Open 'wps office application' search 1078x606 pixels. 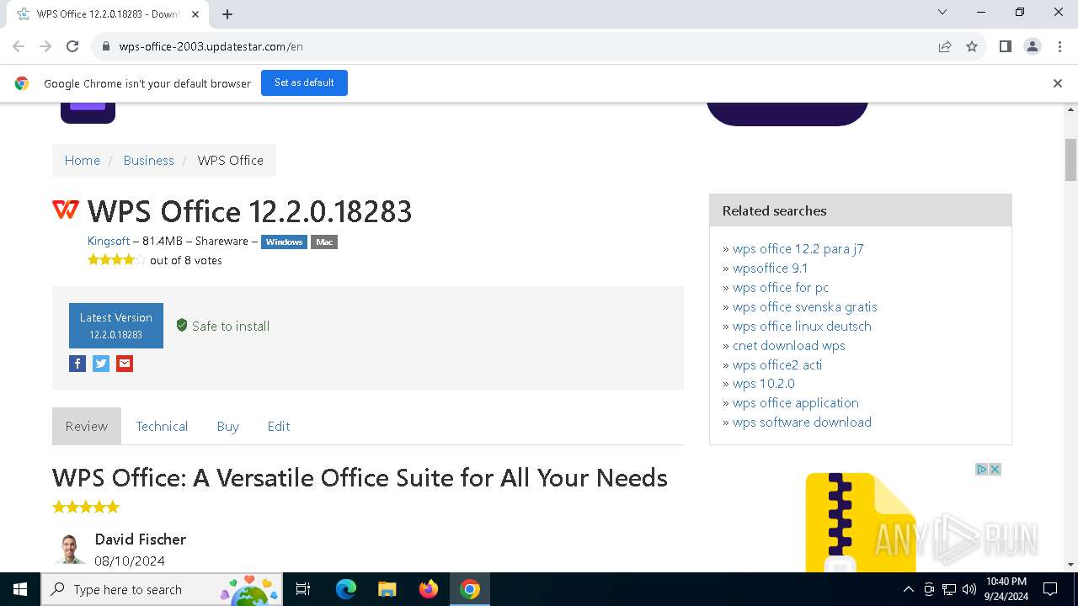coord(796,402)
